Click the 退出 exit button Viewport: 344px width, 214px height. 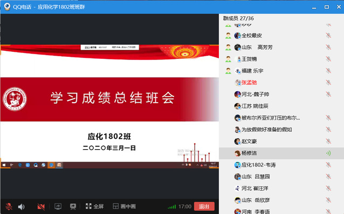[x=204, y=206]
